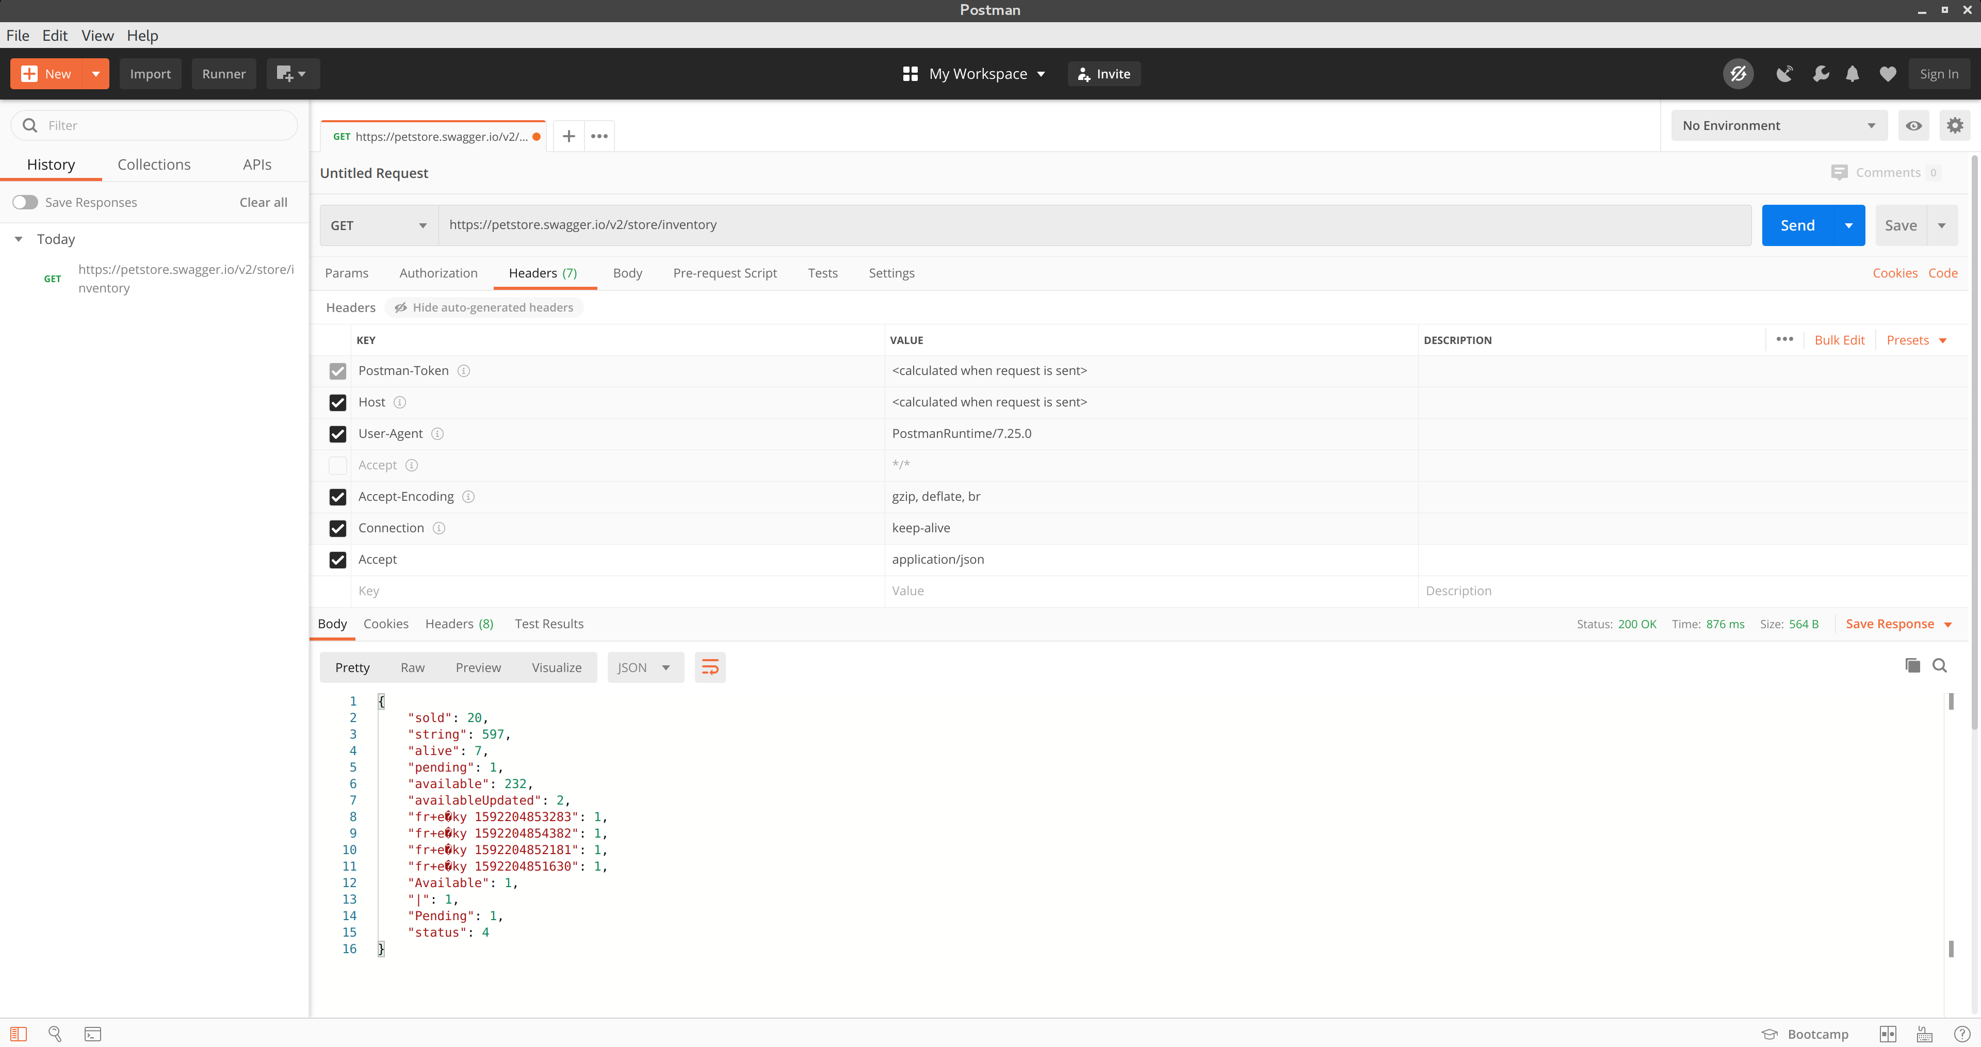Click the Bulk Edit link
This screenshot has height=1047, width=1981.
point(1839,340)
